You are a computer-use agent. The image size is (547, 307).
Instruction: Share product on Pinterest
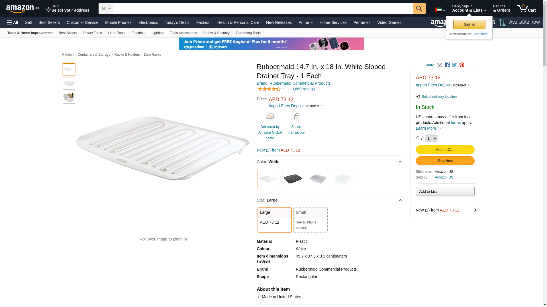coord(462,65)
